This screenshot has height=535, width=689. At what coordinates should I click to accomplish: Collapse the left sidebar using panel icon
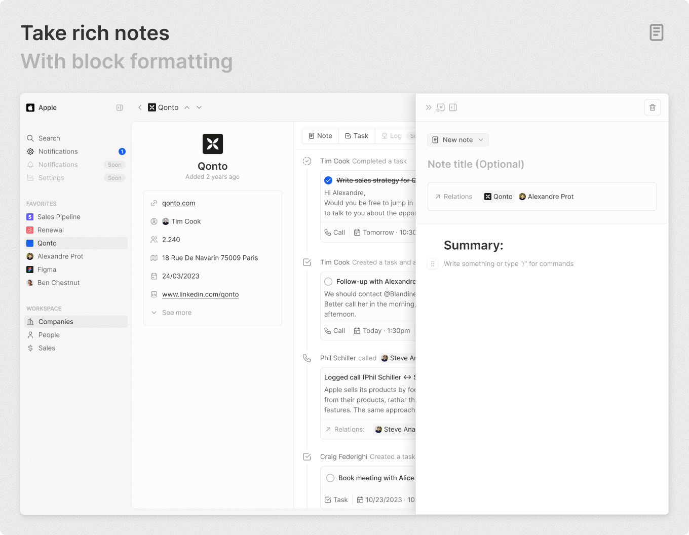tap(120, 107)
